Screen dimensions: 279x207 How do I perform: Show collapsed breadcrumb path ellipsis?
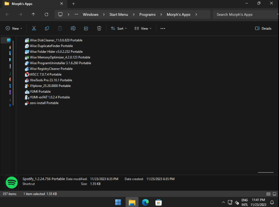76,14
